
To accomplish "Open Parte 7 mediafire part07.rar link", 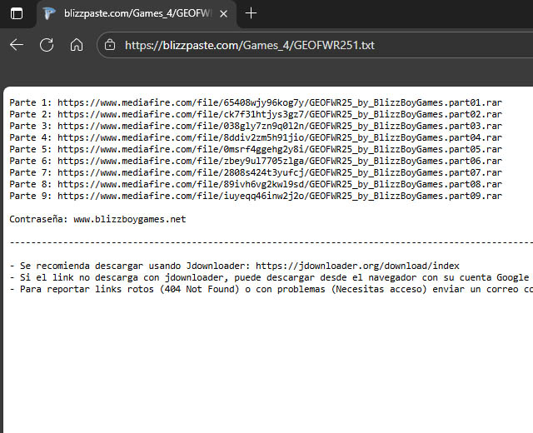I will click(280, 172).
